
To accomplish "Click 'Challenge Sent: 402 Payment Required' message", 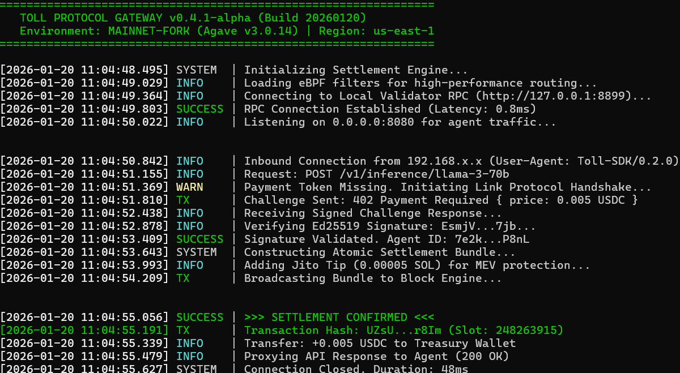I will (441, 200).
